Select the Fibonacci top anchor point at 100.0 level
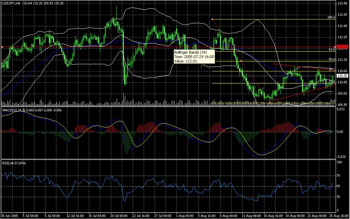This screenshot has width=350, height=219. click(212, 19)
